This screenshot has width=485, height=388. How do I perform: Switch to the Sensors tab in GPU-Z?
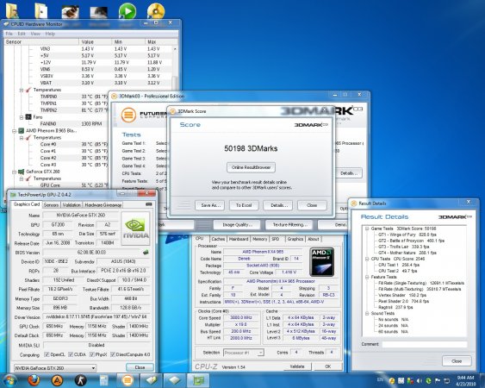coord(51,204)
